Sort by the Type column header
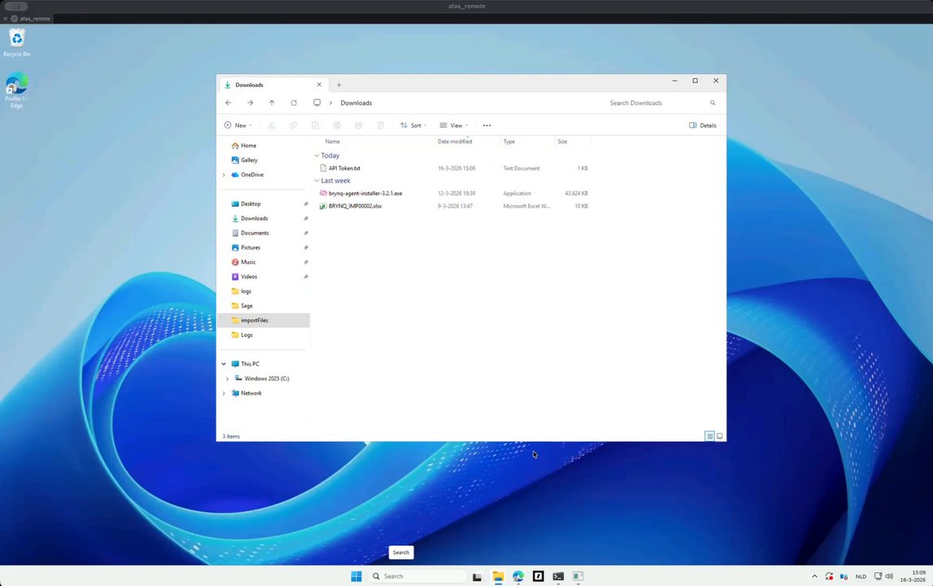This screenshot has width=933, height=586. (508, 142)
